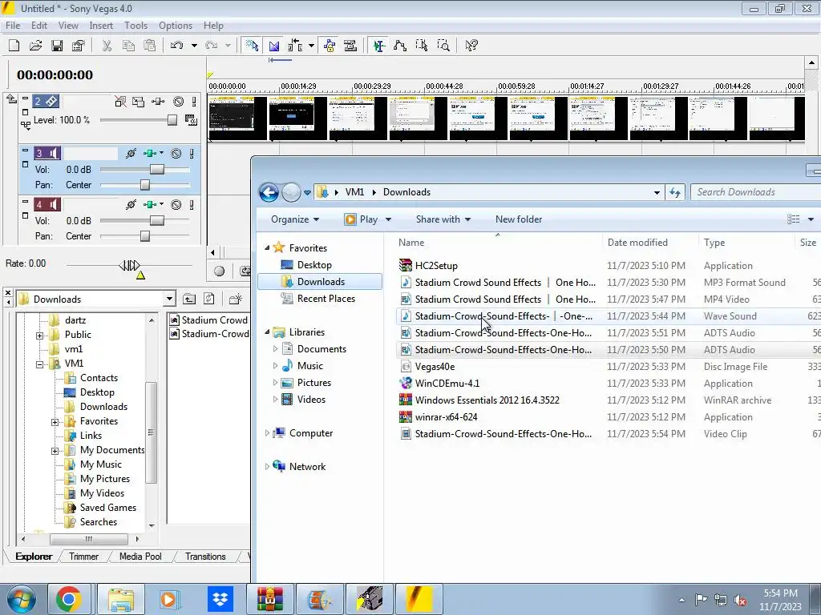Click the Pan slider handle on track 4

click(145, 236)
